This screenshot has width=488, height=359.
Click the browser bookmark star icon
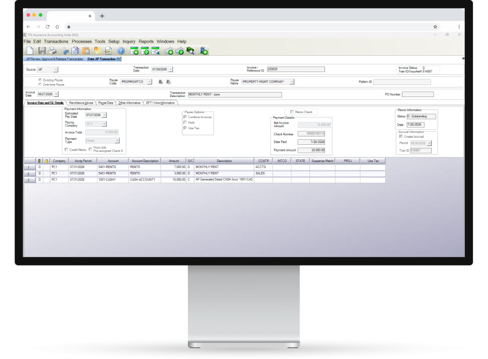click(435, 27)
